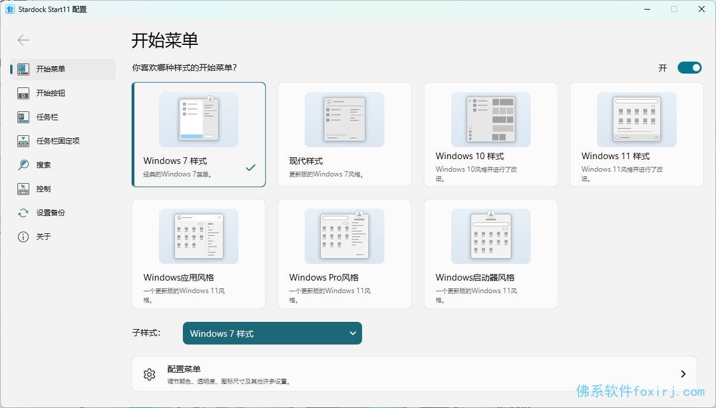Open the 任务栏固定项 page
This screenshot has height=408, width=716.
pyautogui.click(x=63, y=141)
